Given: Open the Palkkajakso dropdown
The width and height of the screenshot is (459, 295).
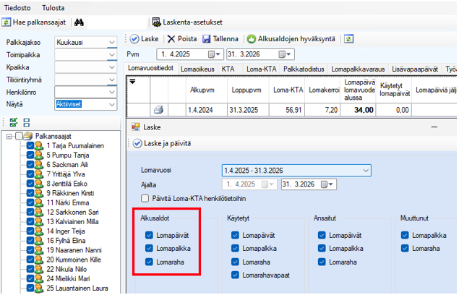Looking at the screenshot, I should click(x=111, y=43).
